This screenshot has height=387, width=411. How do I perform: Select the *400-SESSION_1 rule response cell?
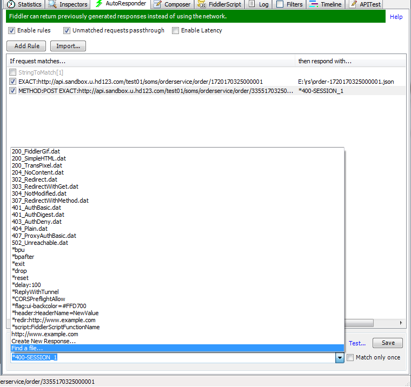321,91
